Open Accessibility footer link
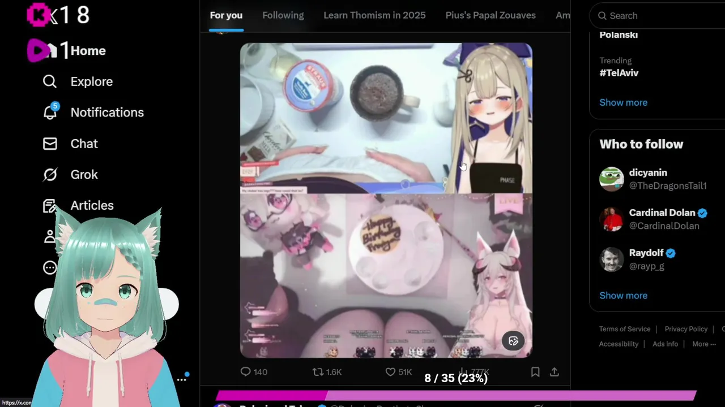 [619, 344]
